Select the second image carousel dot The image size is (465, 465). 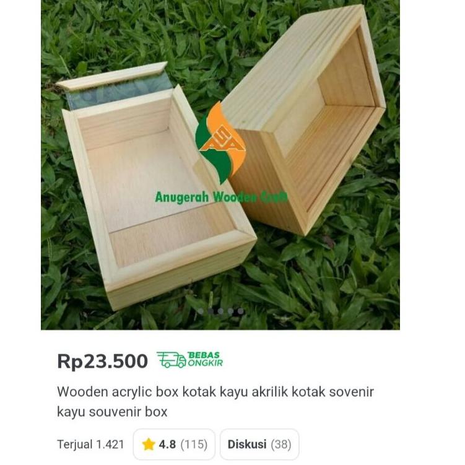pyautogui.click(x=211, y=311)
